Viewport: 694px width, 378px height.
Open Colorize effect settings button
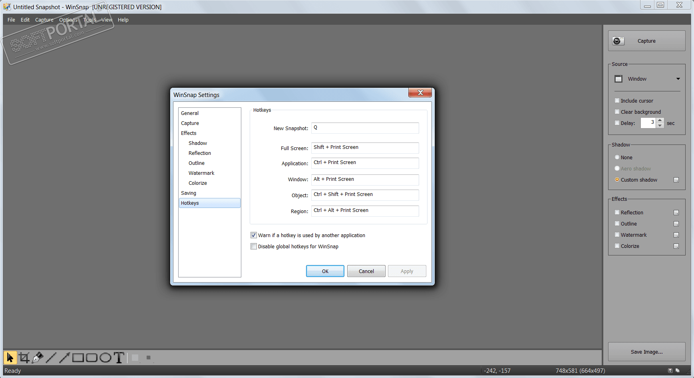click(676, 246)
